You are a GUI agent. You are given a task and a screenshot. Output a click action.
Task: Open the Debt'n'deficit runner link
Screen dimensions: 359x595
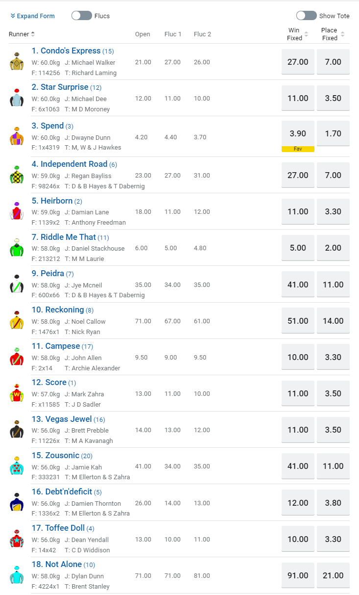(62, 492)
